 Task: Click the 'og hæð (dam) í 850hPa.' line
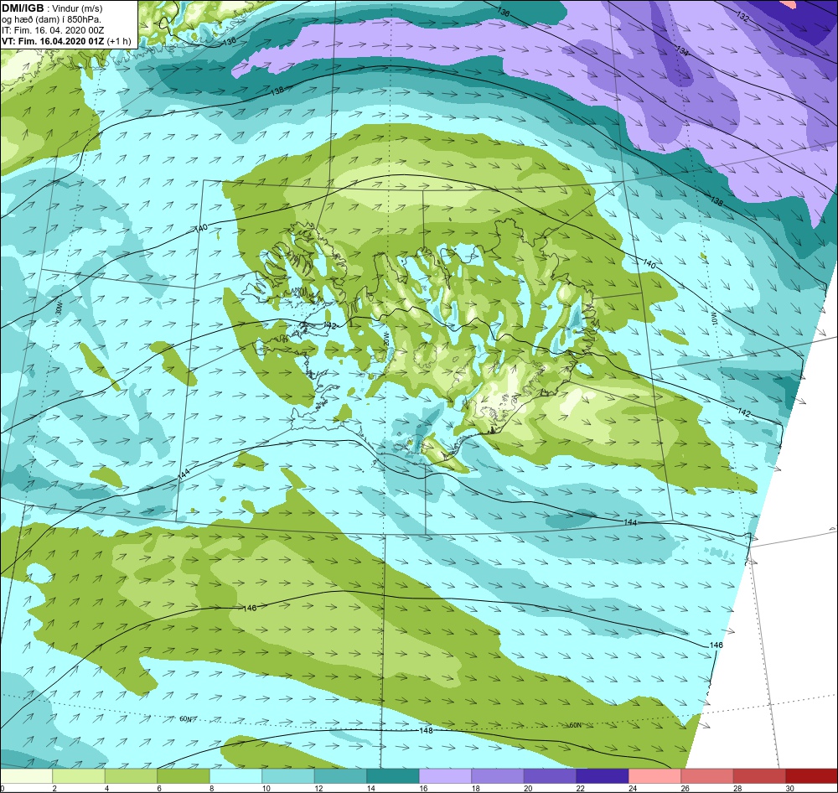pyautogui.click(x=51, y=20)
